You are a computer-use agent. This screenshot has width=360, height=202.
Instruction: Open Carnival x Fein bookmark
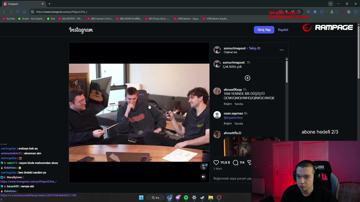coord(100,19)
